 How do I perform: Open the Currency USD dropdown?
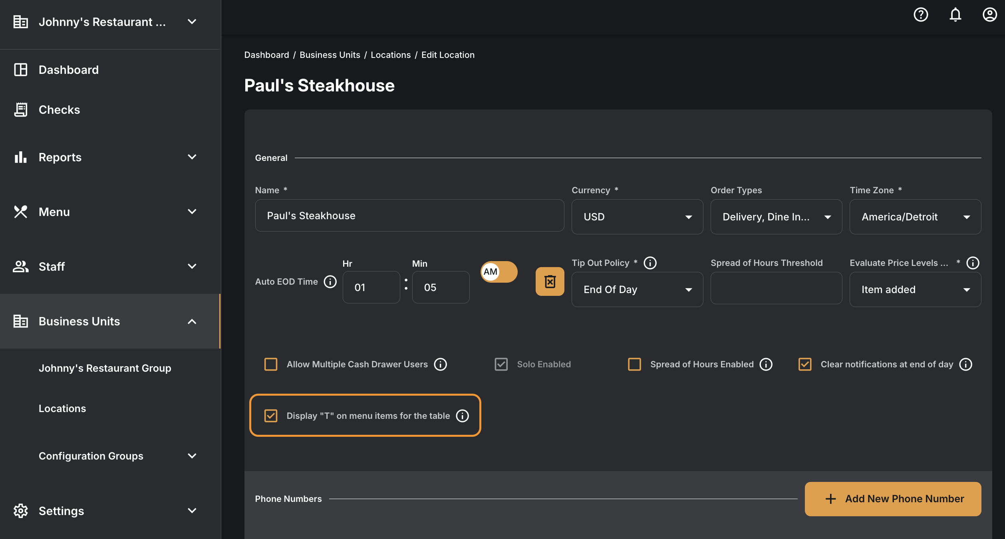(x=637, y=217)
